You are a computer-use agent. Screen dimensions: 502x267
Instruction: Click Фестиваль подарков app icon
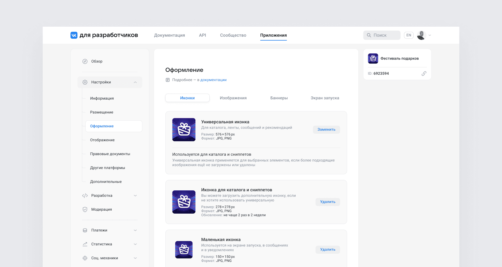[373, 58]
